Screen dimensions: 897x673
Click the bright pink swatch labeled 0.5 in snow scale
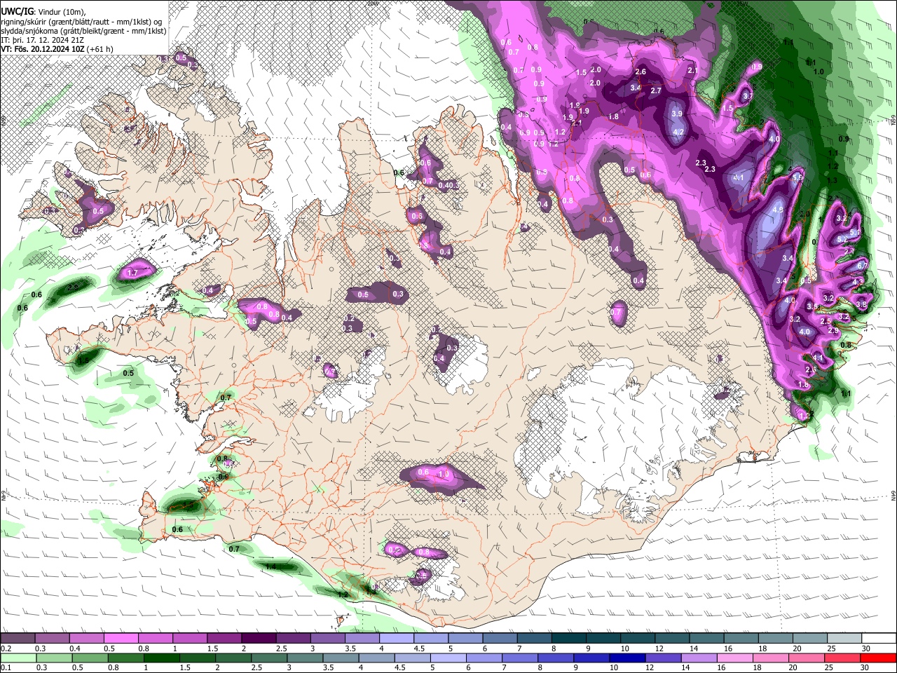pos(121,638)
